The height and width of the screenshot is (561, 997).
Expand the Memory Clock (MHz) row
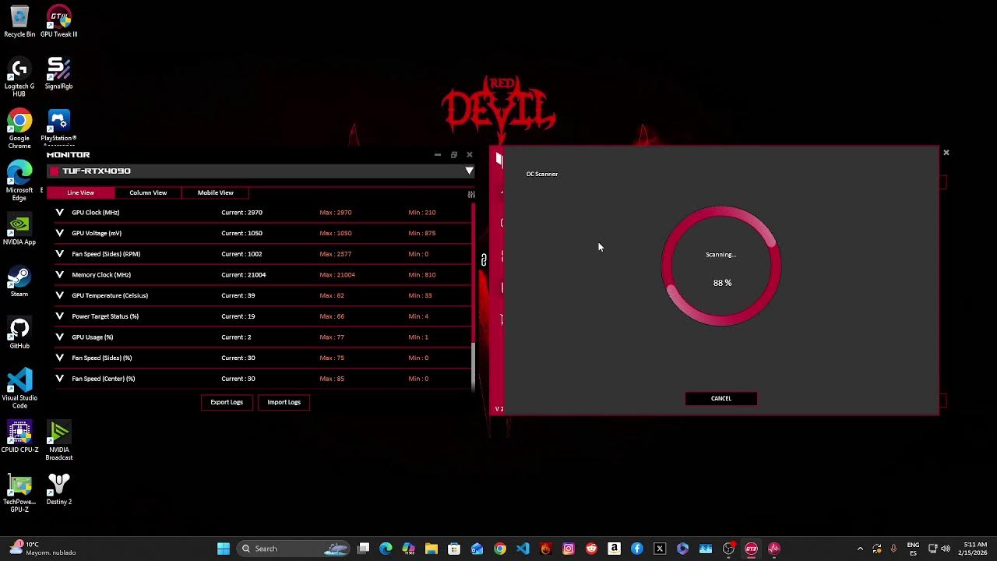point(59,274)
